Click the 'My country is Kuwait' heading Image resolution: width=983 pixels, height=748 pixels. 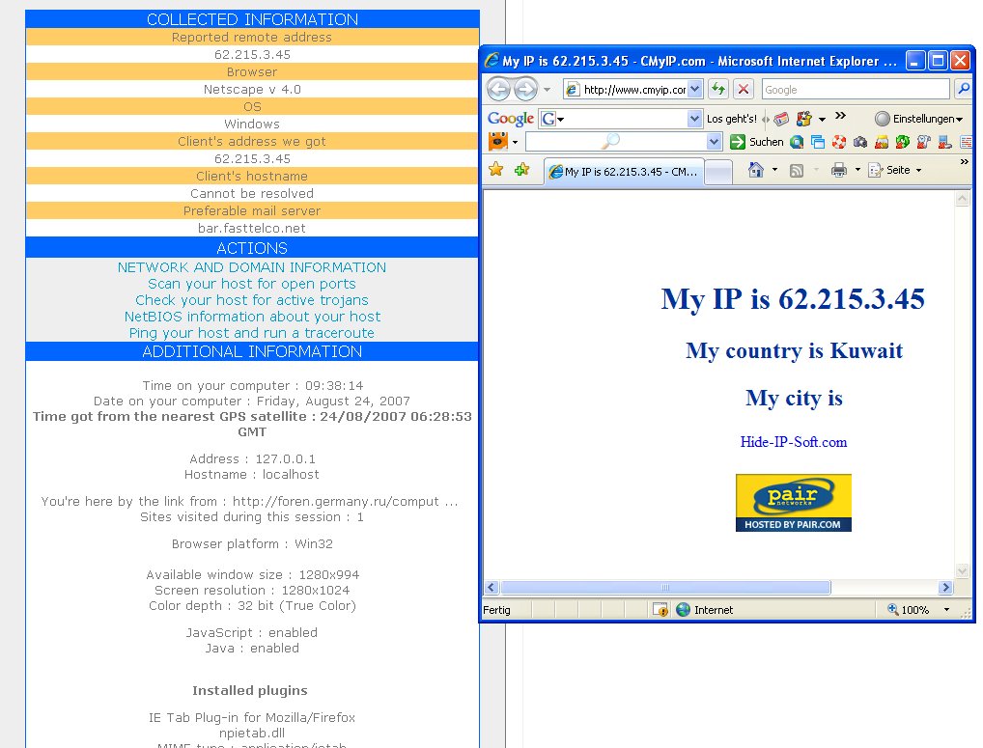(794, 350)
